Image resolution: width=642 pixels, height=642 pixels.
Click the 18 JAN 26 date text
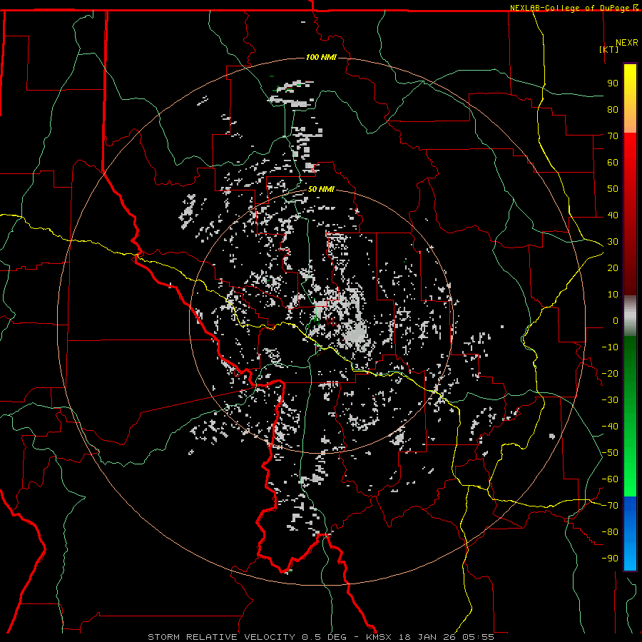tap(427, 637)
